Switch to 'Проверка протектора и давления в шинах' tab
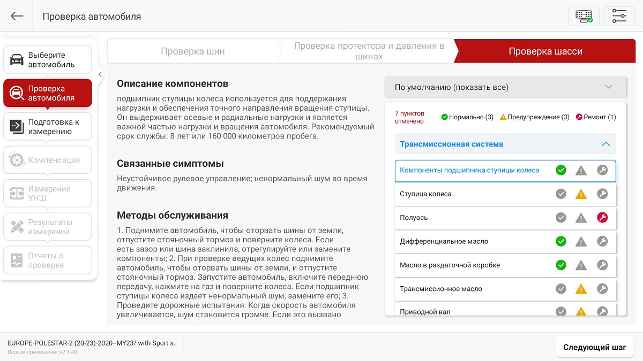The height and width of the screenshot is (361, 643). [369, 51]
